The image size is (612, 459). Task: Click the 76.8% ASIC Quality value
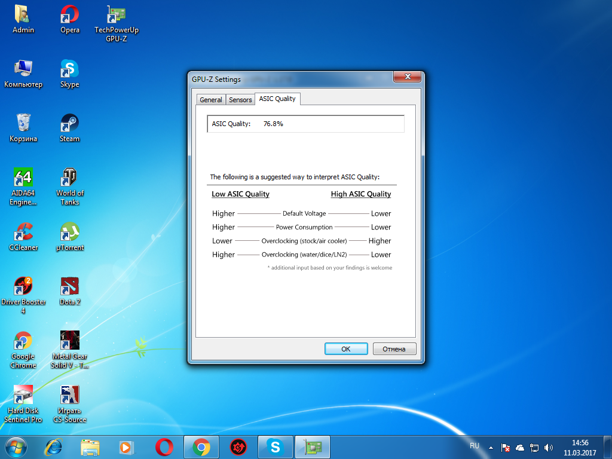273,124
